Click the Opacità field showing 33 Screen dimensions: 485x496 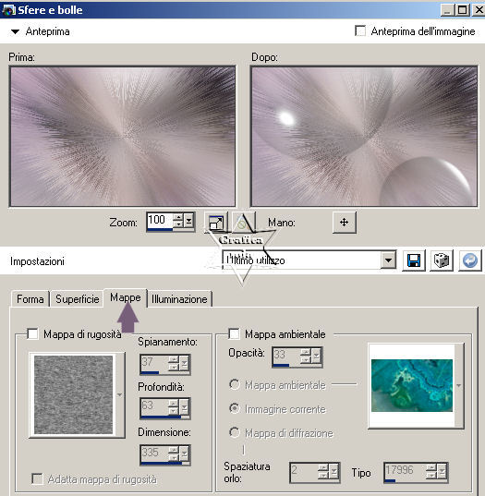(x=286, y=356)
